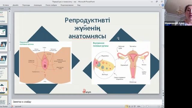Select the external organs diagram image
Image resolution: width=192 pixels, height=108 pixels.
(45, 63)
